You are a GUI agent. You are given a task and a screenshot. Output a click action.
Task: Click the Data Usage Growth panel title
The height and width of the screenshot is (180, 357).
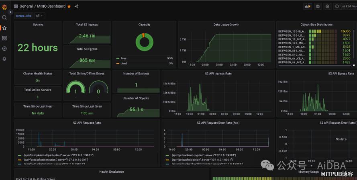pyautogui.click(x=226, y=25)
